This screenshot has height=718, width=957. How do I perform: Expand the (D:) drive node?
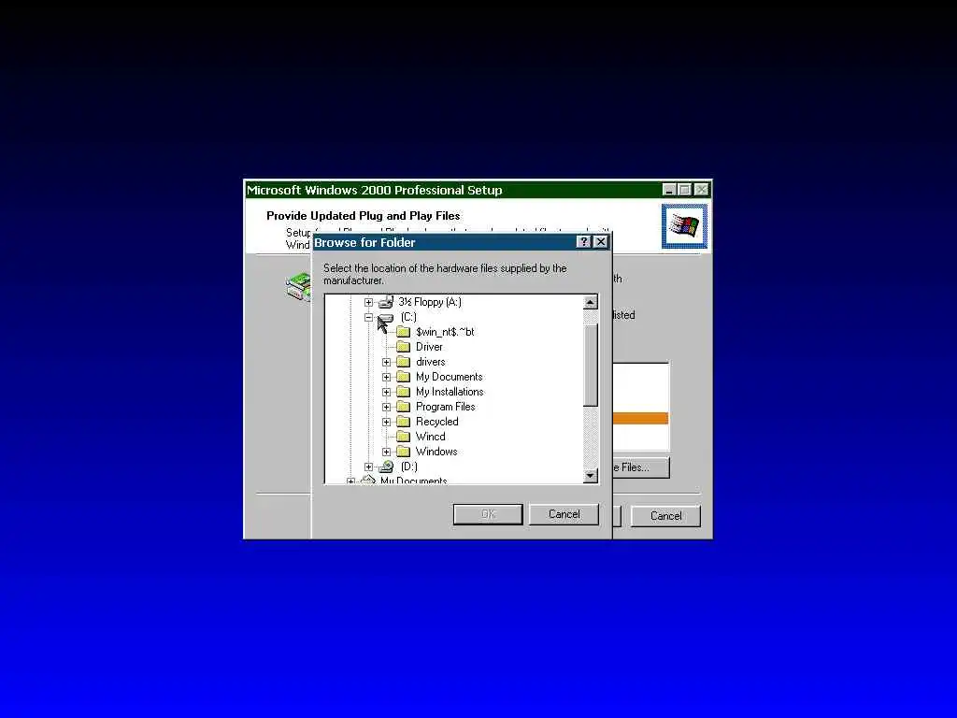tap(368, 467)
